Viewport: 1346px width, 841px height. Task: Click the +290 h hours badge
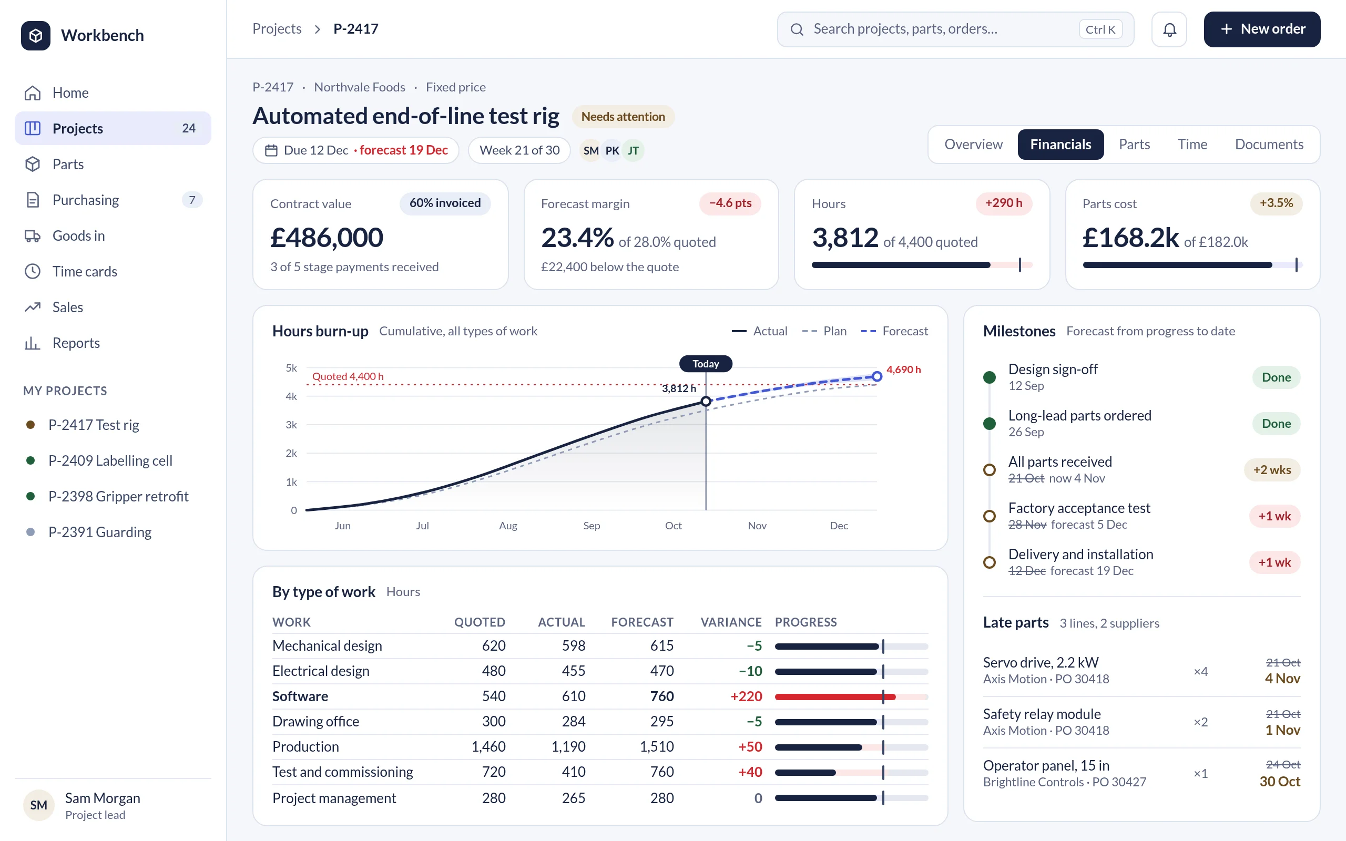tap(1004, 203)
